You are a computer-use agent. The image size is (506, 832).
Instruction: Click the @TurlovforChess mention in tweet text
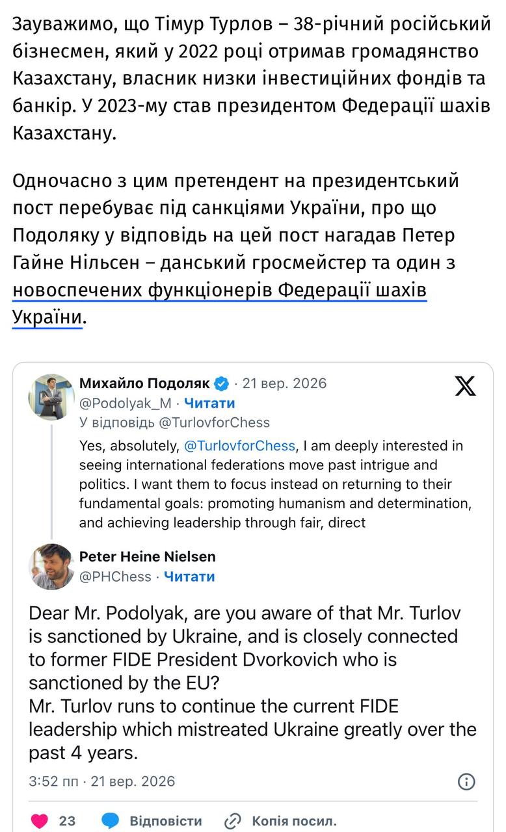[x=241, y=446]
